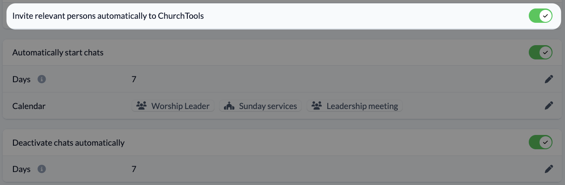565x185 pixels.
Task: Click the 7 value under Automatically start chats
Action: coord(134,79)
